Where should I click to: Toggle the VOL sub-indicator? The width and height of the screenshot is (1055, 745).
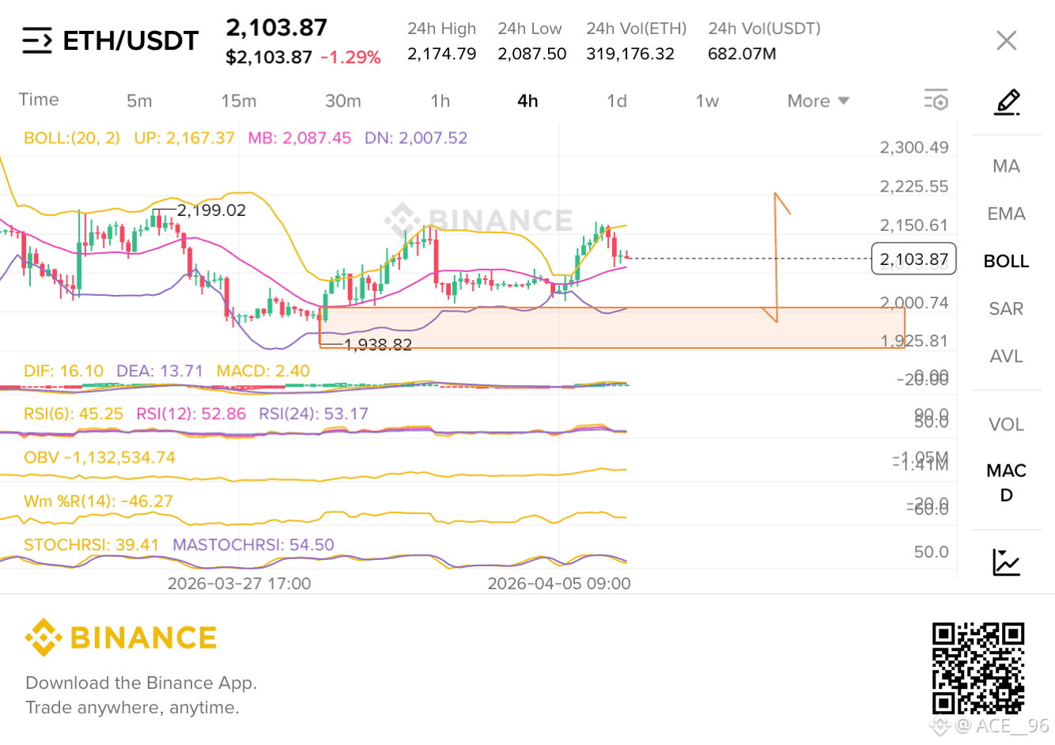click(x=1007, y=425)
